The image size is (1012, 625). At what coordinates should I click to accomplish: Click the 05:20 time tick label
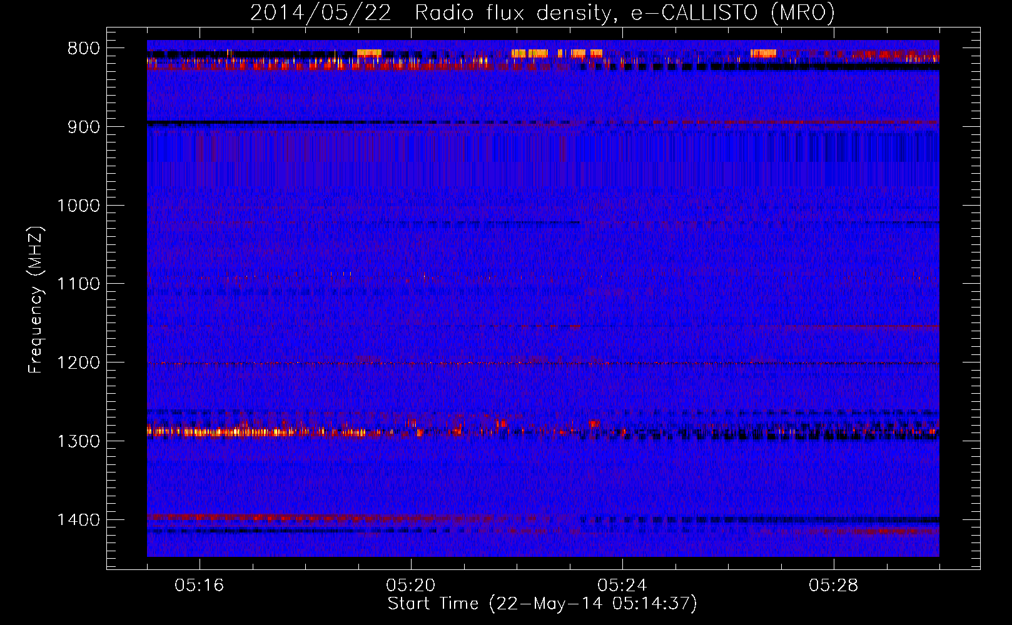point(411,586)
